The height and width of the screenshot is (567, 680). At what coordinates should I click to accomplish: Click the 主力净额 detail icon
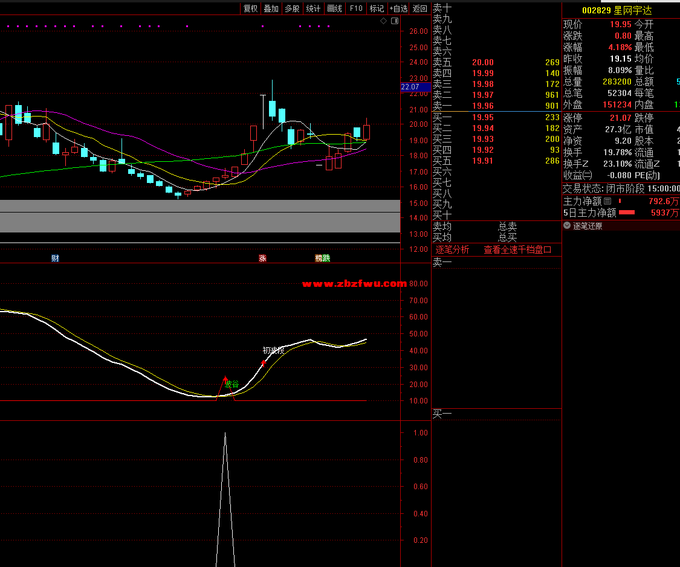coord(607,201)
